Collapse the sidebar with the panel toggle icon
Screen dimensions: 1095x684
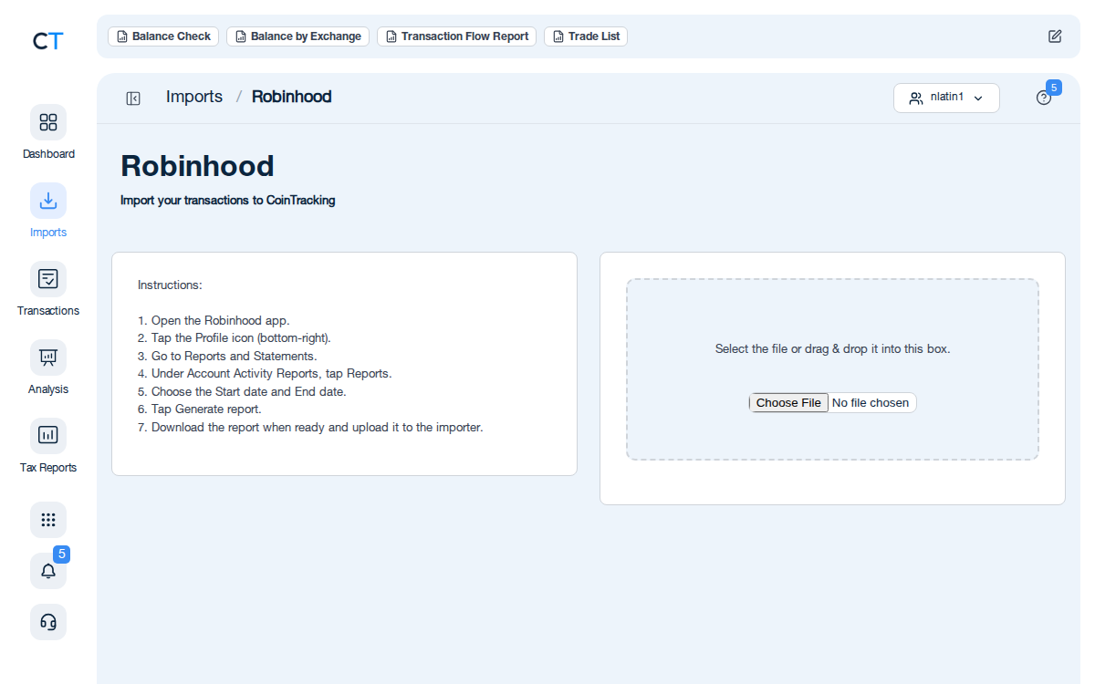click(133, 98)
